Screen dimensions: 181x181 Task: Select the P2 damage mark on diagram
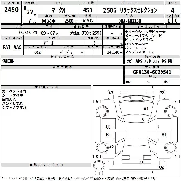click(x=162, y=93)
